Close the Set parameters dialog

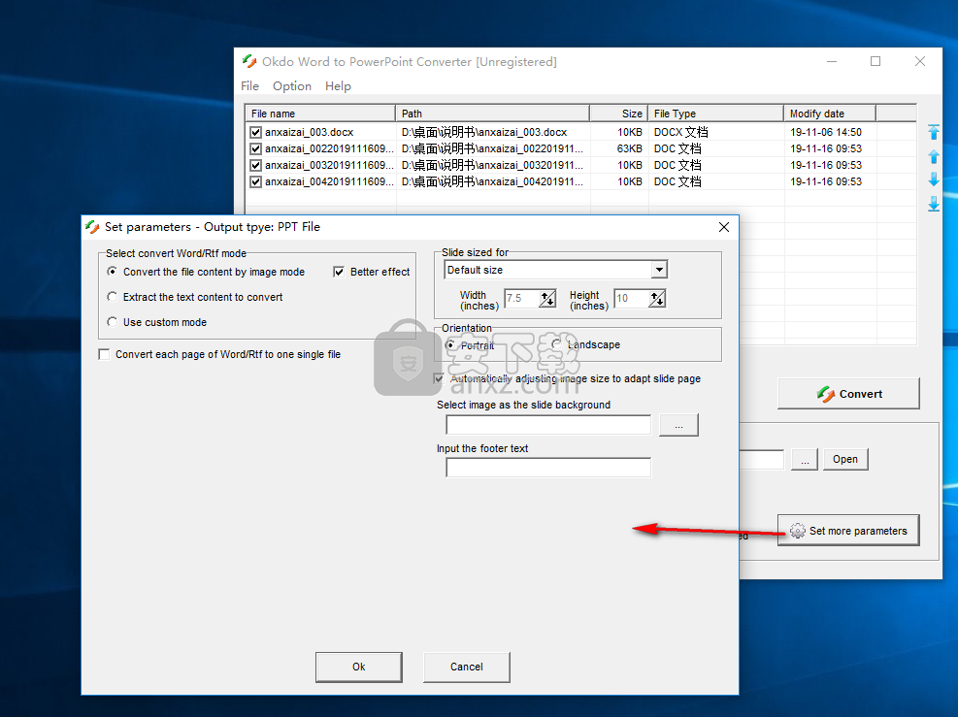[724, 227]
